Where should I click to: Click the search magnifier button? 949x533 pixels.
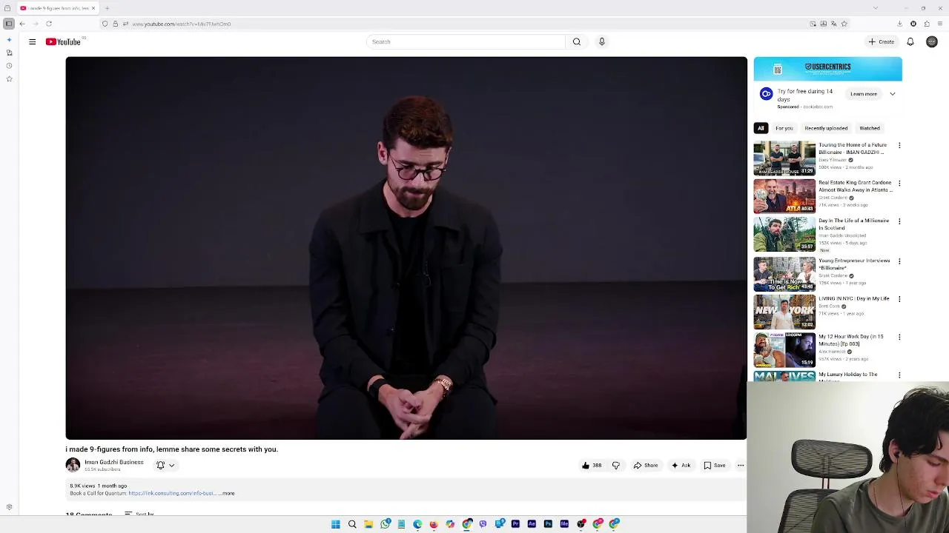coord(577,41)
